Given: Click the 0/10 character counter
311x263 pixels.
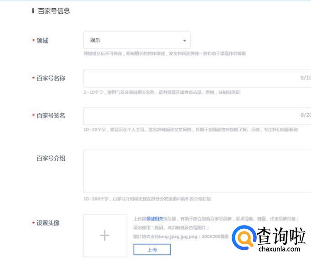Looking at the screenshot, I should [x=305, y=78].
